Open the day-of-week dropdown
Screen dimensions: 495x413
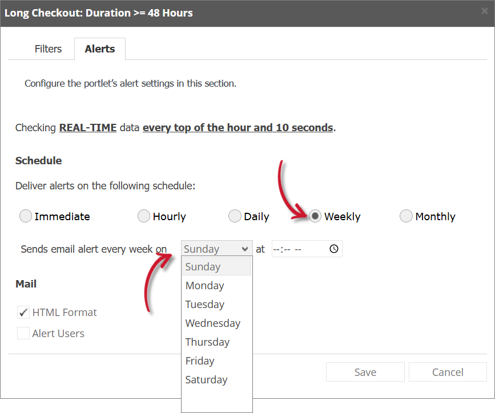pyautogui.click(x=216, y=249)
